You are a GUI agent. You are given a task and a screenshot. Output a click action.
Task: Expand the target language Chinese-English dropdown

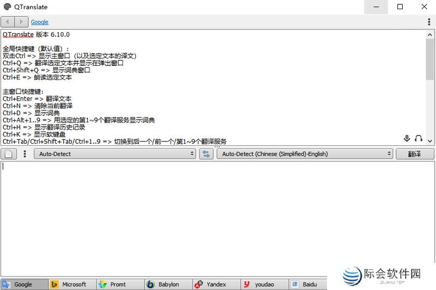click(305, 154)
